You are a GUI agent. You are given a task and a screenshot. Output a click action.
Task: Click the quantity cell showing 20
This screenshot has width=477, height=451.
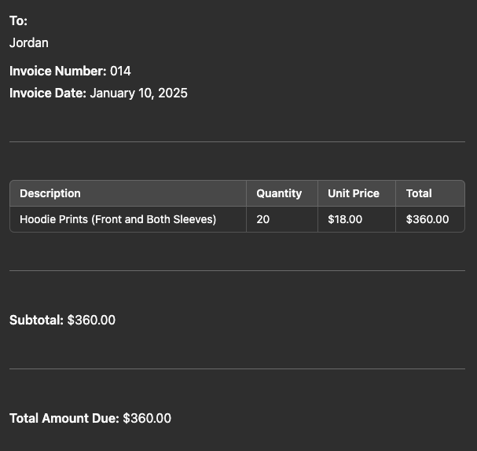(282, 219)
